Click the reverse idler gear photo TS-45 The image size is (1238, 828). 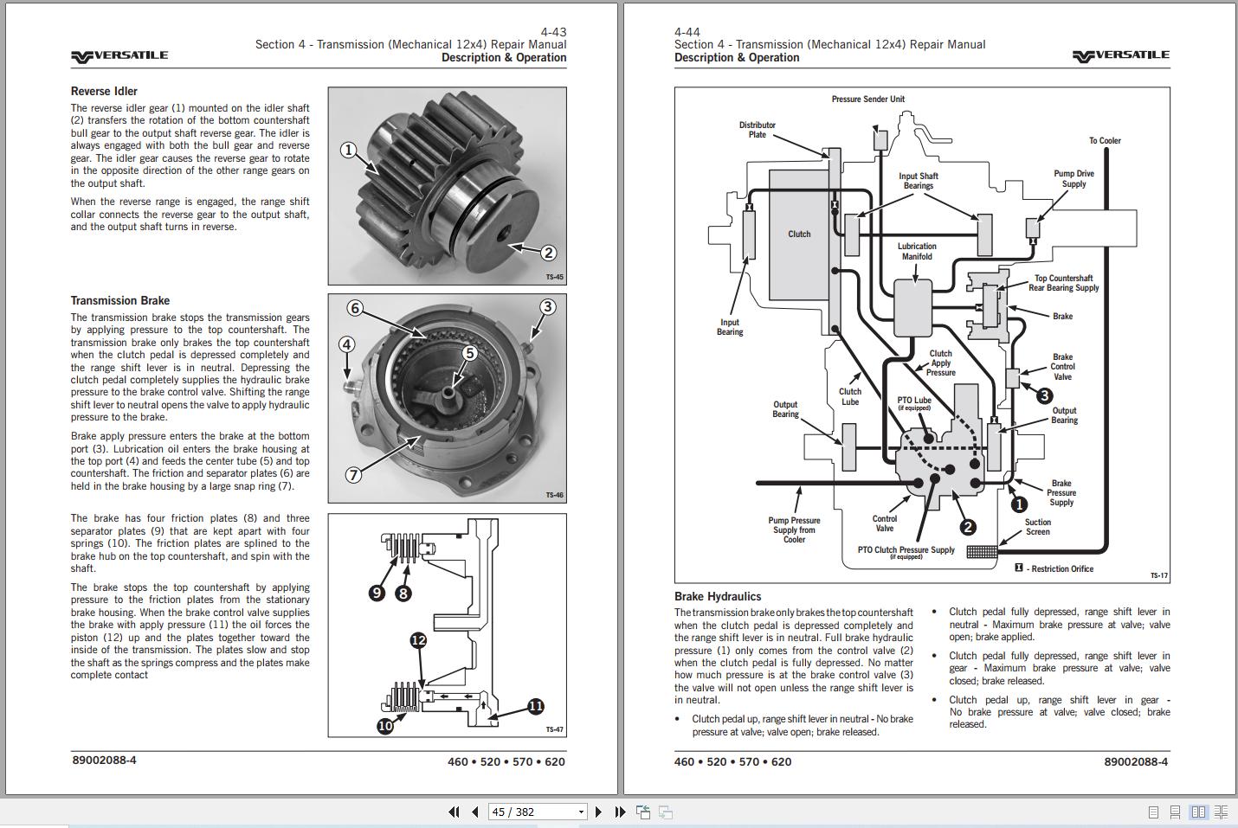pos(447,186)
